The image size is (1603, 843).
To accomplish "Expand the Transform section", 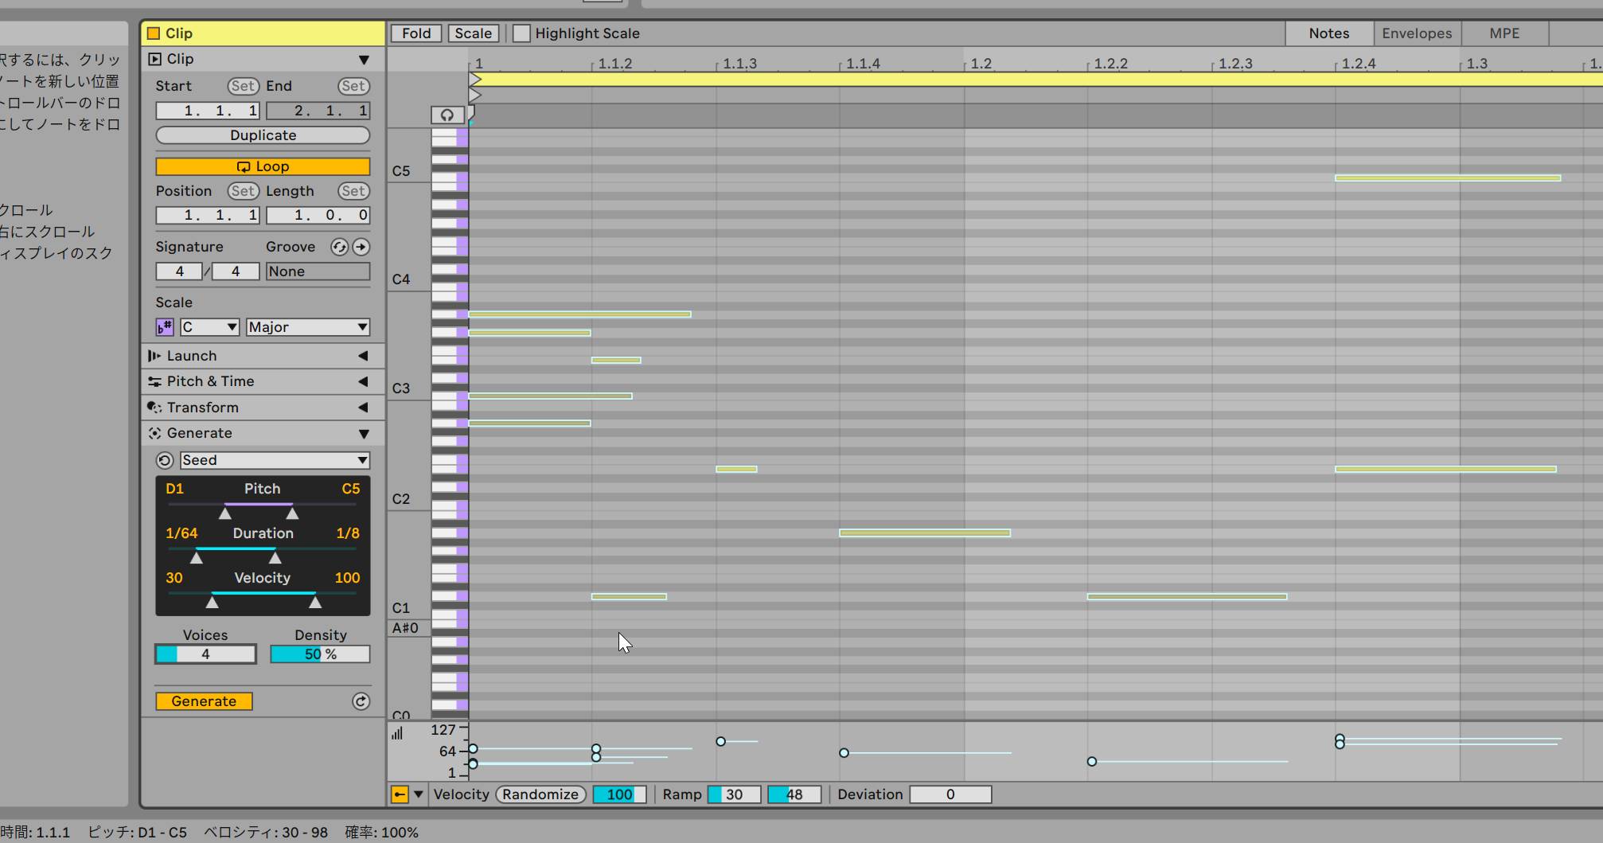I will tap(364, 408).
